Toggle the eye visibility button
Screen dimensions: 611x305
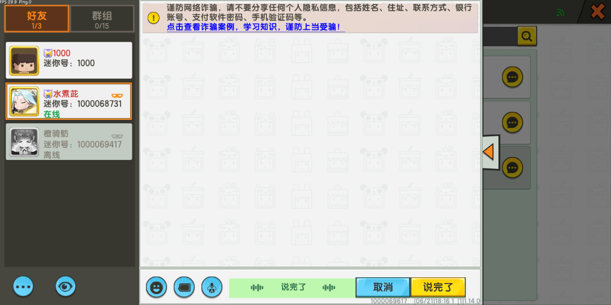point(66,286)
